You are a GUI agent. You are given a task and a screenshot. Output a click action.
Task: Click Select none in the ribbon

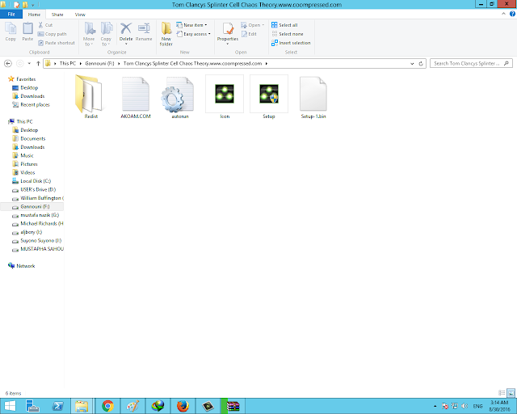point(288,34)
